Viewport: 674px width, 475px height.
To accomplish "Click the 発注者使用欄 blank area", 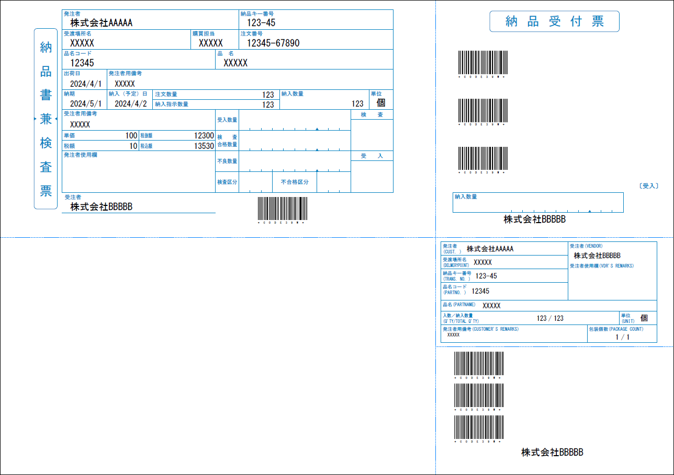I will [x=138, y=175].
